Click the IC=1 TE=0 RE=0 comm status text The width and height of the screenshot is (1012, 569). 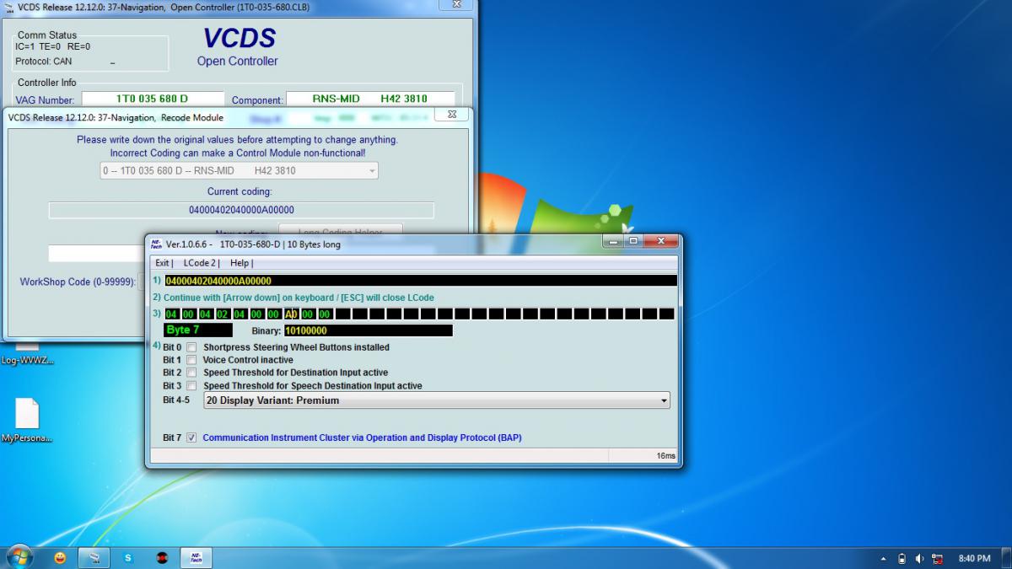pos(52,46)
